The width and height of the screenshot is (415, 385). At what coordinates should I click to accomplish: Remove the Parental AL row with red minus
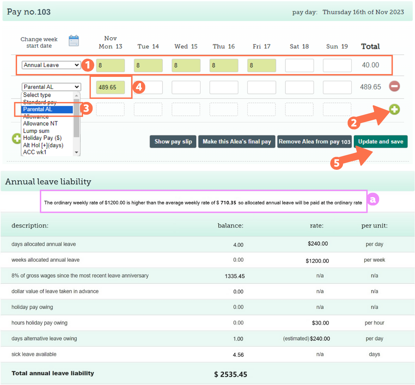(x=394, y=86)
